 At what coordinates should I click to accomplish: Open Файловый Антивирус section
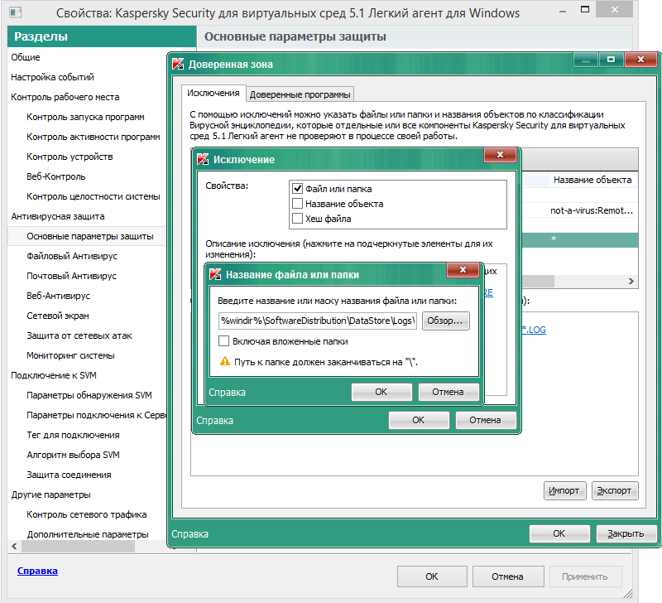(72, 256)
